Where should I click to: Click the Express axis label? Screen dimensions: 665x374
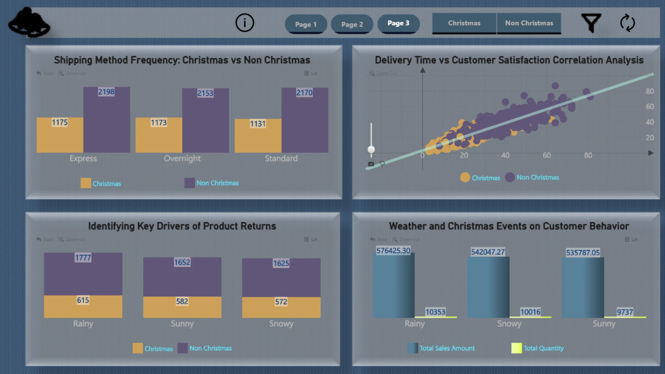pos(83,159)
